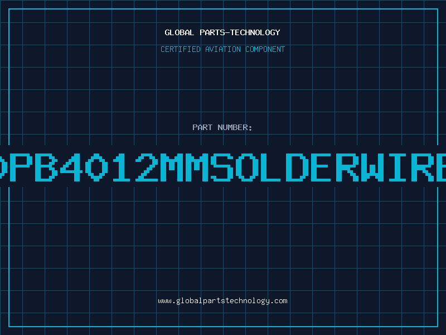Click the GLOBAL PARTS-TECHNOLOGY heading
Image resolution: width=446 pixels, height=335 pixels.
click(222, 32)
